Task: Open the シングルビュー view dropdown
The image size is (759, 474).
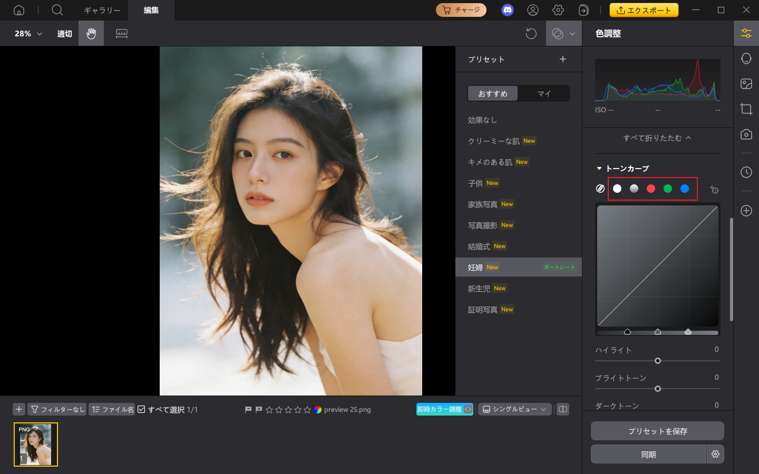Action: point(514,409)
